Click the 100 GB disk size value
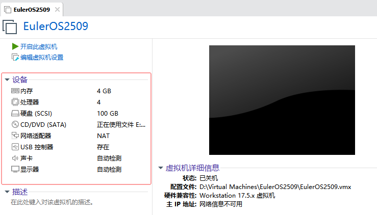 coord(108,114)
